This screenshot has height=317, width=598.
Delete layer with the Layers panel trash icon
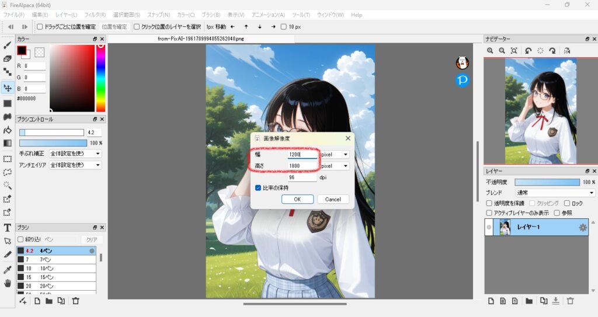click(x=571, y=301)
